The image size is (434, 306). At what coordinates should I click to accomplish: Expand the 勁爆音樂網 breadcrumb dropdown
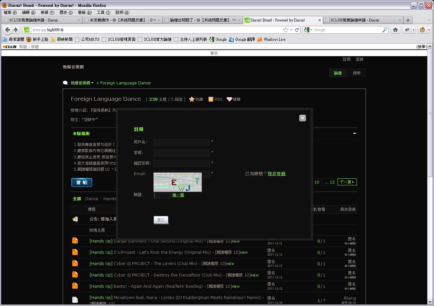[92, 83]
